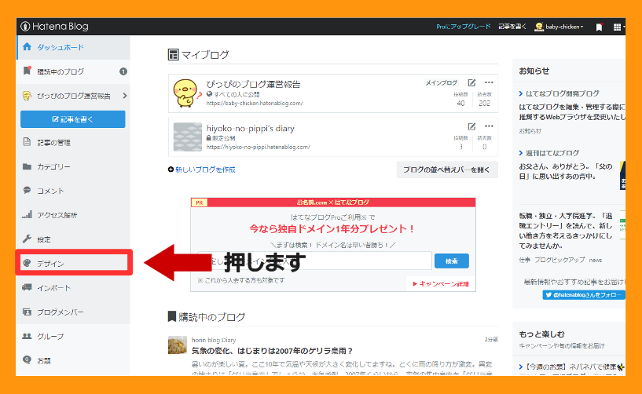Viewport: 642px width, 394px height.
Task: Select the カテゴリー folder icon
Action: (27, 166)
